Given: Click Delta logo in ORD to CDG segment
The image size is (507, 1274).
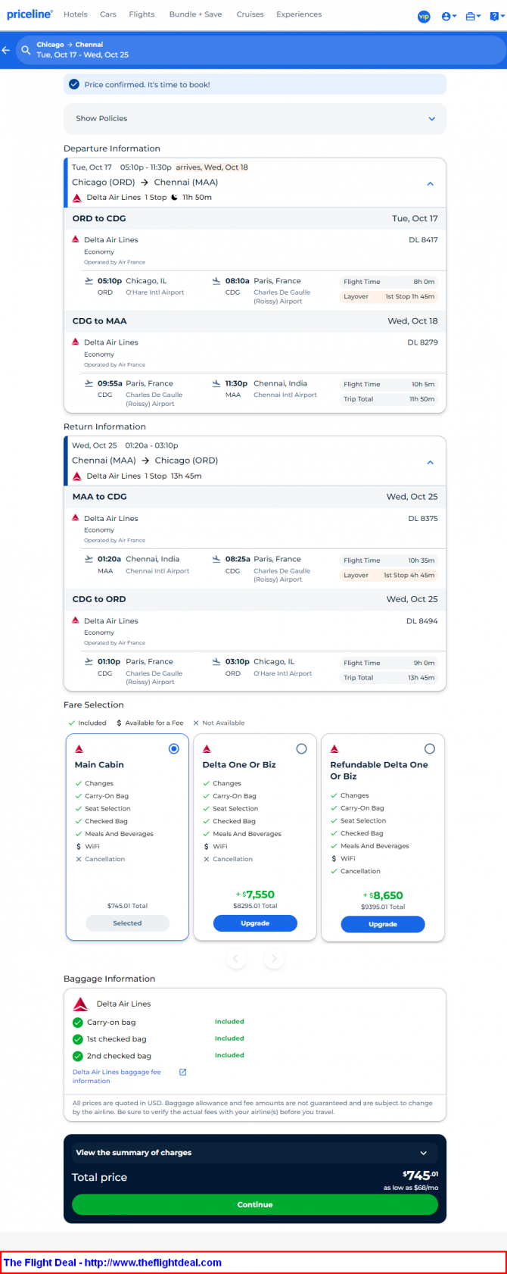Looking at the screenshot, I should click(76, 239).
